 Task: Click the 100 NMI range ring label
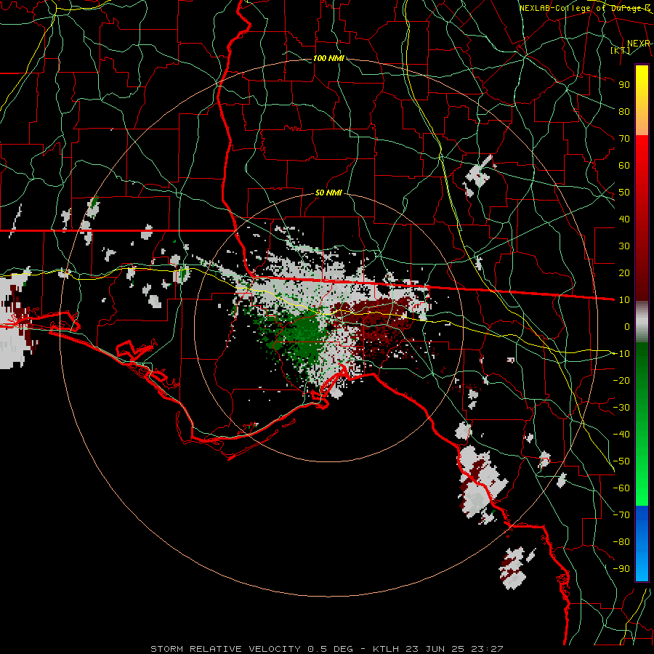pyautogui.click(x=328, y=58)
